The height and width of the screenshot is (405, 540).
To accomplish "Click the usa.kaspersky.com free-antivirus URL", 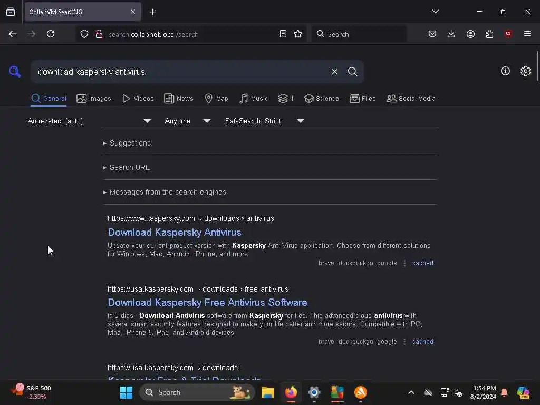I will pyautogui.click(x=198, y=290).
